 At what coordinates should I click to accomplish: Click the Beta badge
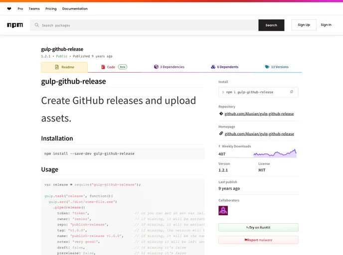(x=123, y=67)
